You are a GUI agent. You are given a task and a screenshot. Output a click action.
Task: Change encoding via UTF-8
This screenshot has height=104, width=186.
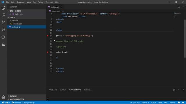tap(153, 103)
